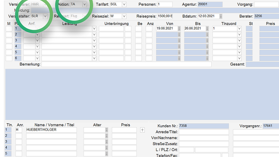Open the Bdatum calendar picker
This screenshot has width=279, height=157.
[220, 16]
